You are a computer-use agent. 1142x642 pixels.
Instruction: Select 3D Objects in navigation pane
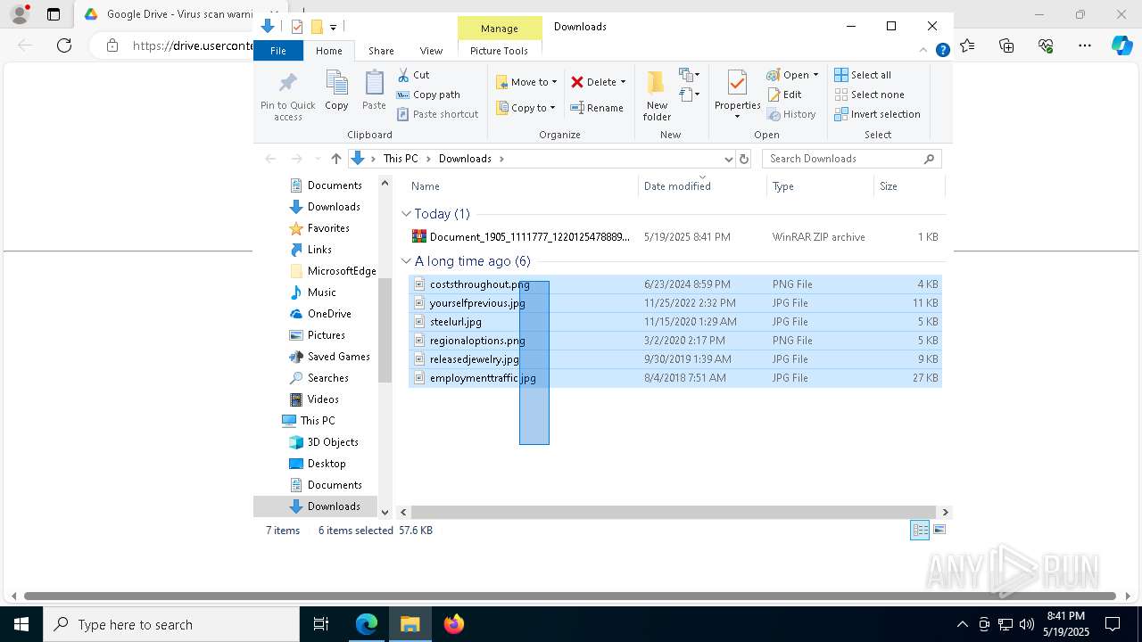[333, 442]
